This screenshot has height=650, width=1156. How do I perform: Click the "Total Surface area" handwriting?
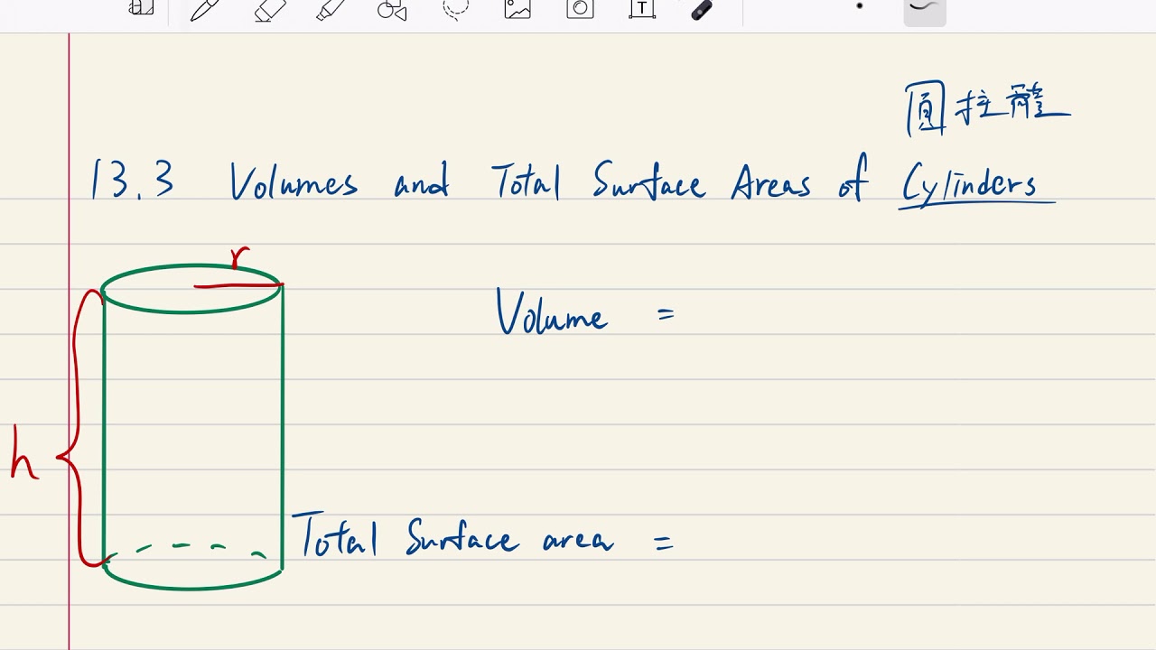[453, 538]
